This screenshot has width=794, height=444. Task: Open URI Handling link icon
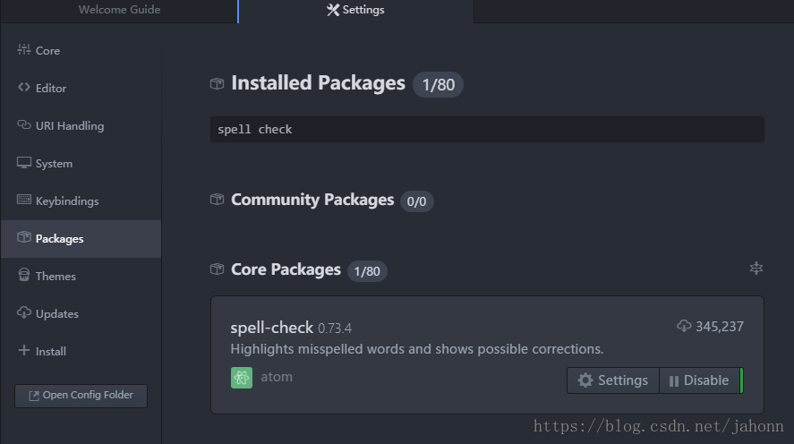[24, 124]
